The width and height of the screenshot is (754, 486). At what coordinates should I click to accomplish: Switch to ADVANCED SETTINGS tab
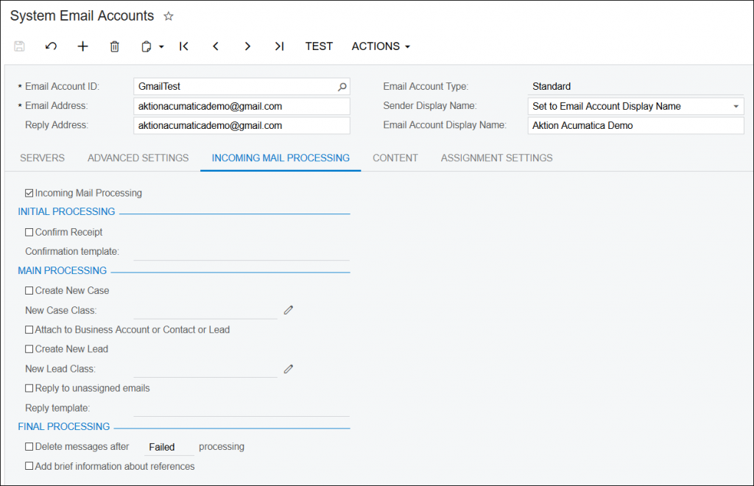[x=138, y=158]
